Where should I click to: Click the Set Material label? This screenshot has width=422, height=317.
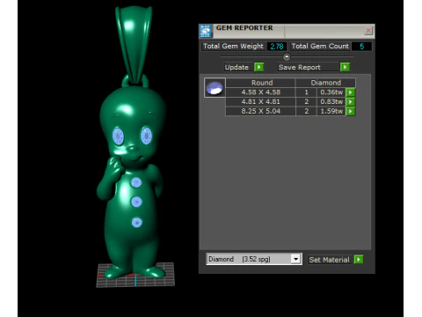click(x=330, y=260)
